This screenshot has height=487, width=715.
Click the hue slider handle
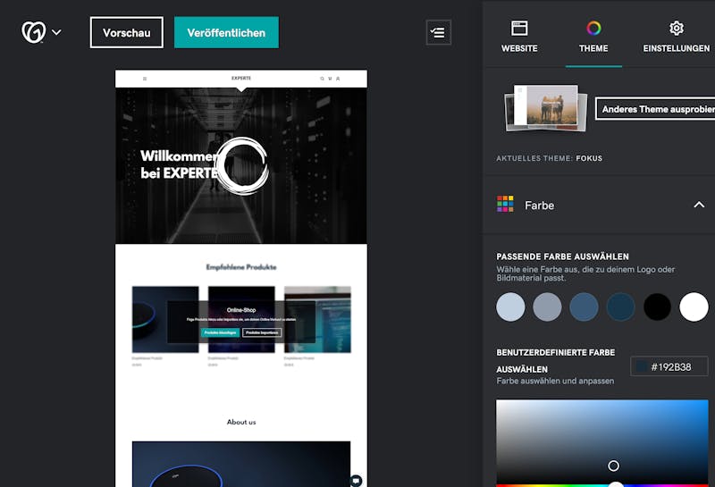(616, 484)
